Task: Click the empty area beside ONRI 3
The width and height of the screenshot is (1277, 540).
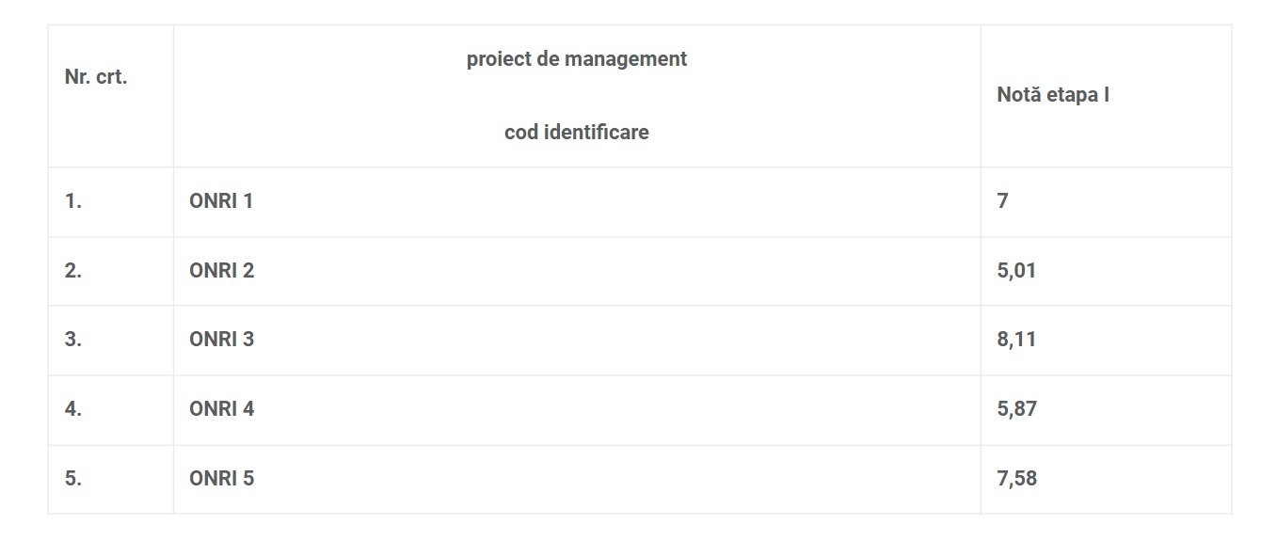Action: click(x=612, y=340)
